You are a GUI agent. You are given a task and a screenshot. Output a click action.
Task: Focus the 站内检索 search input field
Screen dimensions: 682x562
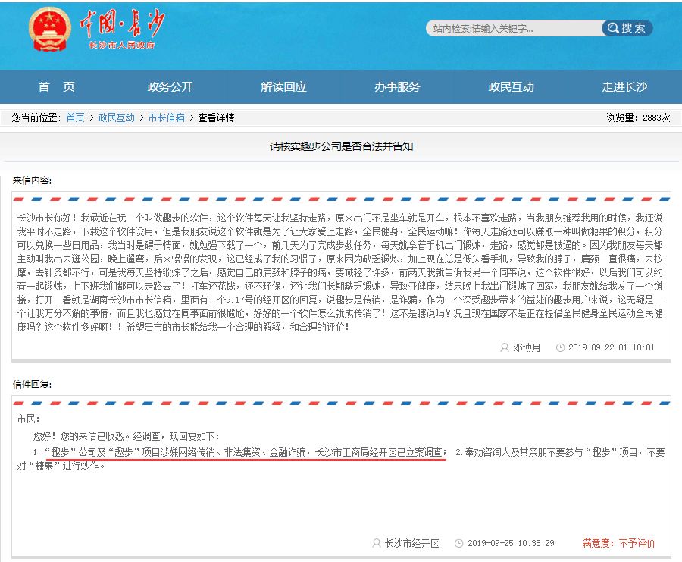pyautogui.click(x=514, y=28)
